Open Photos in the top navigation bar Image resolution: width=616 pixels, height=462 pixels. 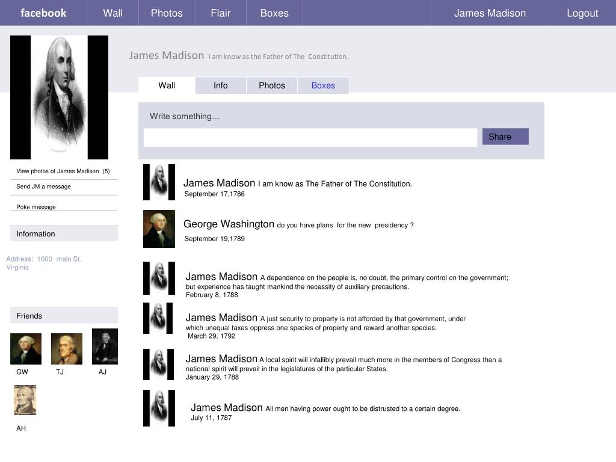[x=167, y=13]
